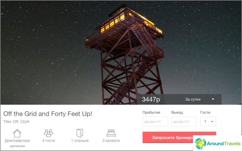Click the AroundTravels globe logo
Screen dimensions: 242x151
200,144
